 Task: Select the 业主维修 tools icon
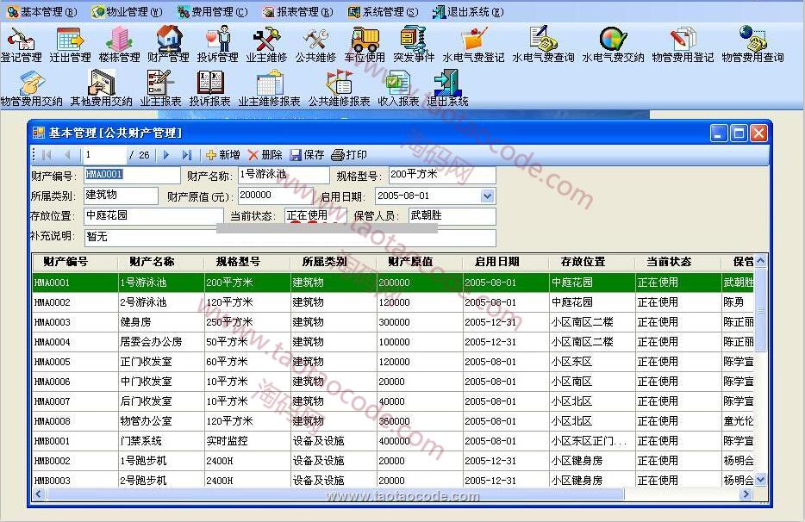[266, 40]
